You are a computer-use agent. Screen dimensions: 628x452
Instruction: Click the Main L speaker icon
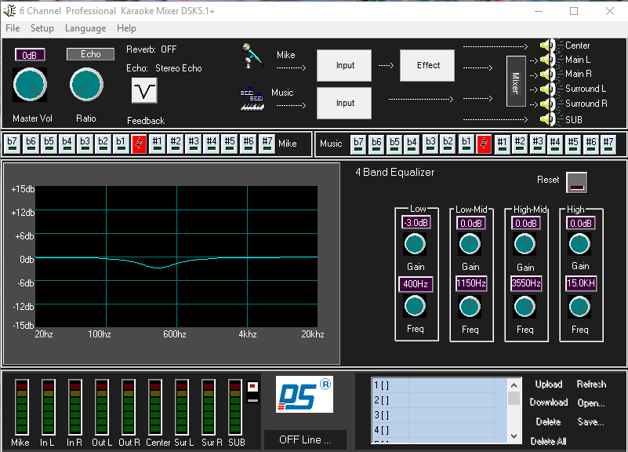click(x=548, y=60)
